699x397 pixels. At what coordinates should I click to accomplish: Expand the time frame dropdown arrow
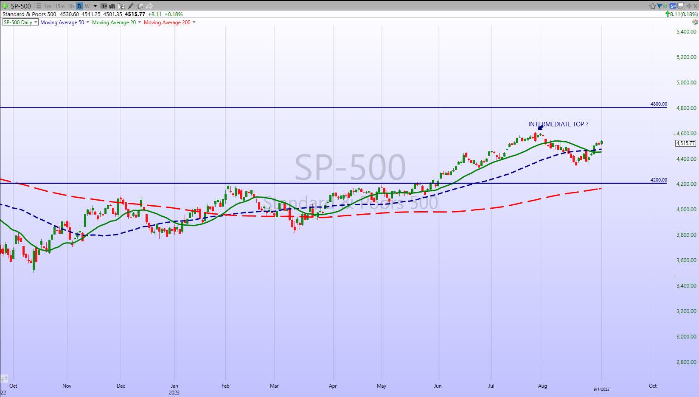point(95,6)
